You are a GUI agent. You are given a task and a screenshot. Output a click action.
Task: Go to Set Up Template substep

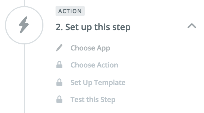[x=98, y=82]
